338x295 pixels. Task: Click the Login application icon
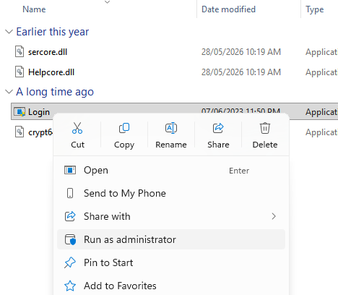point(19,112)
